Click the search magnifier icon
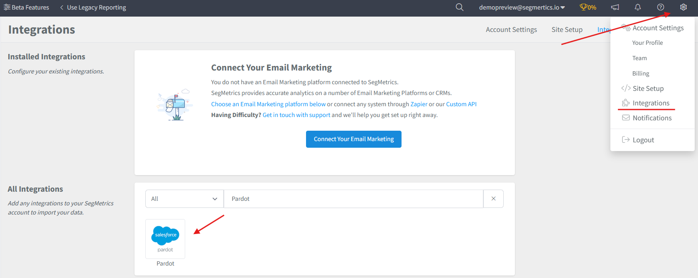Viewport: 698px width, 278px height. (459, 7)
